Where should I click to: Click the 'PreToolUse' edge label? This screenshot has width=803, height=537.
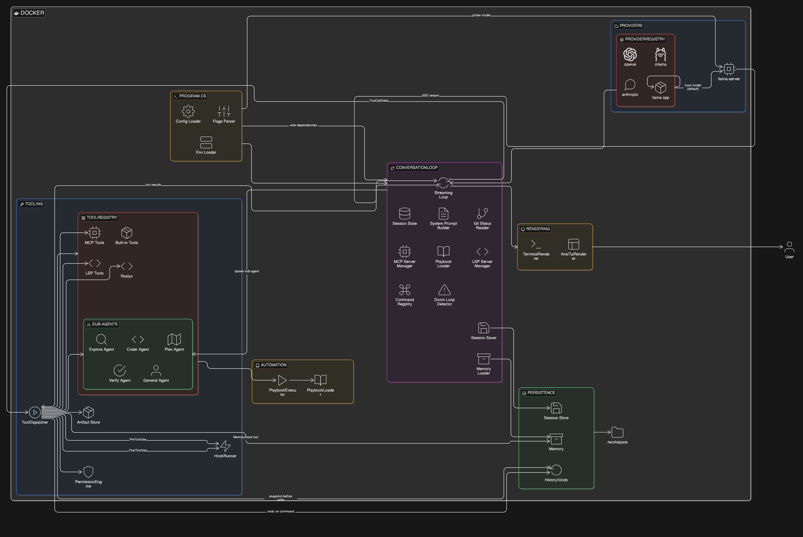click(138, 439)
